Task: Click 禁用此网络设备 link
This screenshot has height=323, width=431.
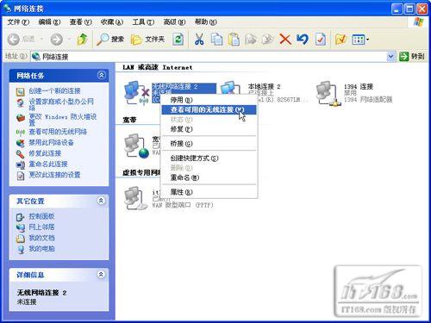Action: [x=51, y=143]
